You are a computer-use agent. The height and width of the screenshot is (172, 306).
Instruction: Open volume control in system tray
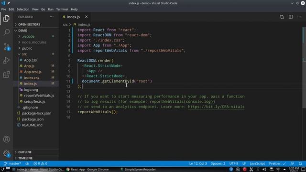point(264,169)
